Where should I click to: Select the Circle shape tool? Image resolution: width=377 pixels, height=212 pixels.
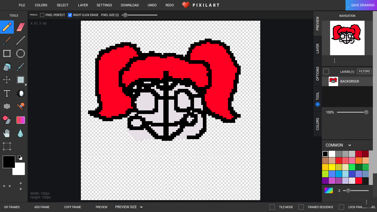click(x=20, y=53)
